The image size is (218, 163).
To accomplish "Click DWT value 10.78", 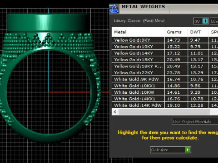I will pyautogui.click(x=197, y=99).
